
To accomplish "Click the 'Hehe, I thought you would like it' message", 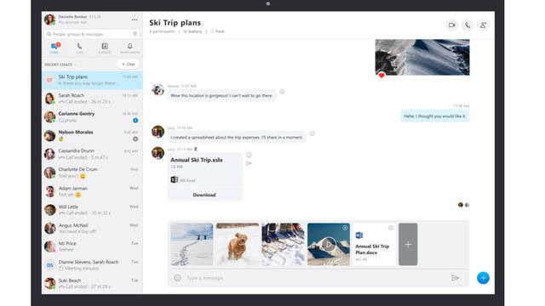I will (435, 116).
